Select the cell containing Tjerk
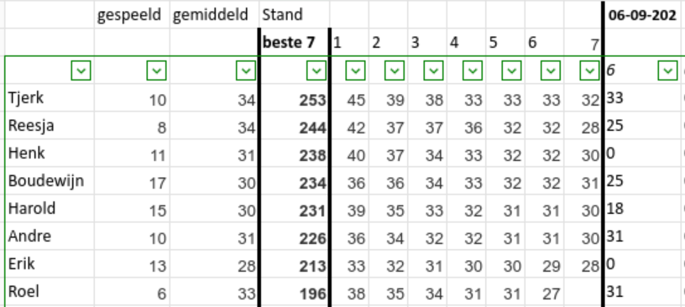685x307 pixels. coord(50,98)
